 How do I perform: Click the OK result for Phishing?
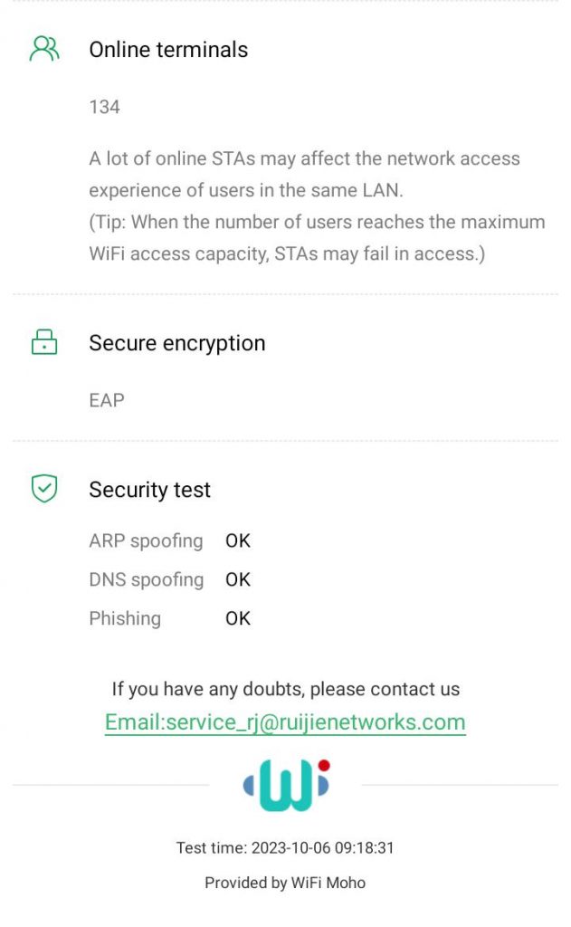238,618
